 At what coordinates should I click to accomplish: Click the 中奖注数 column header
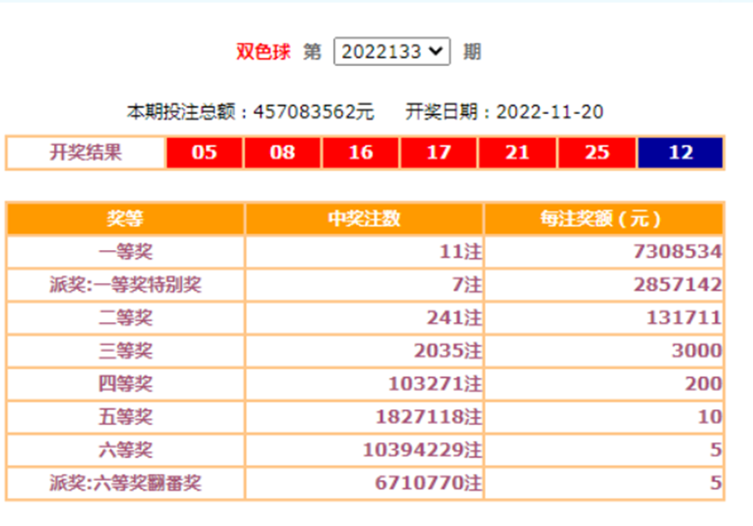(364, 219)
